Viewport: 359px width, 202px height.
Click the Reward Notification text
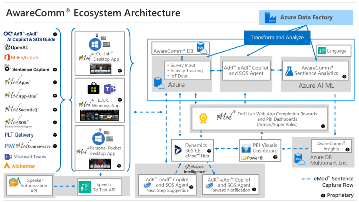coord(231,190)
